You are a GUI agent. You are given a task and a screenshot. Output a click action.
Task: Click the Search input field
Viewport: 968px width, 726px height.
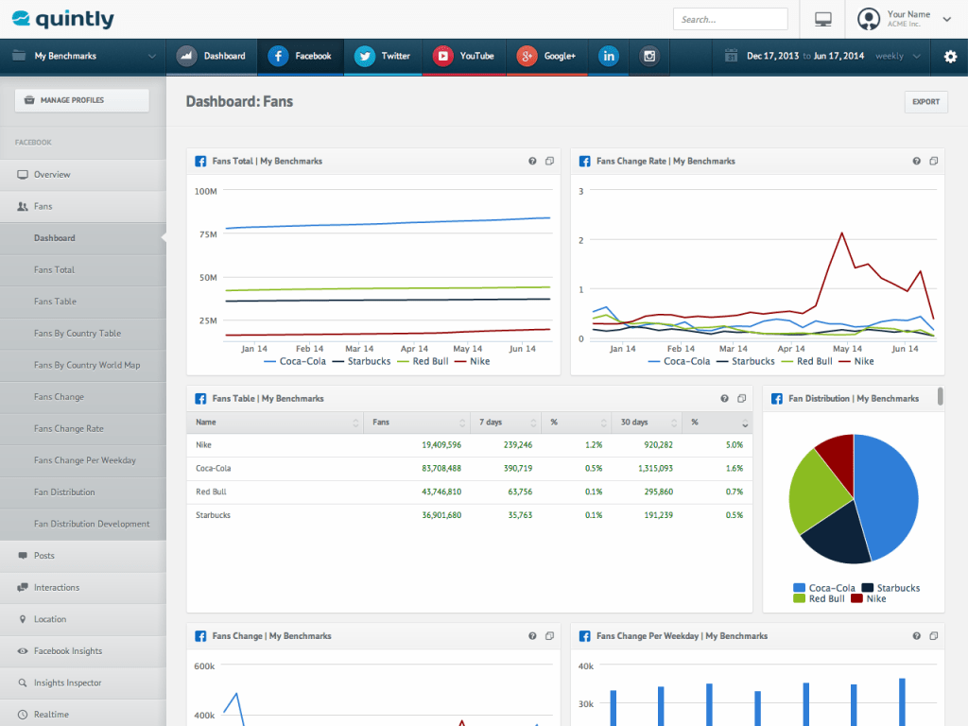coord(730,19)
